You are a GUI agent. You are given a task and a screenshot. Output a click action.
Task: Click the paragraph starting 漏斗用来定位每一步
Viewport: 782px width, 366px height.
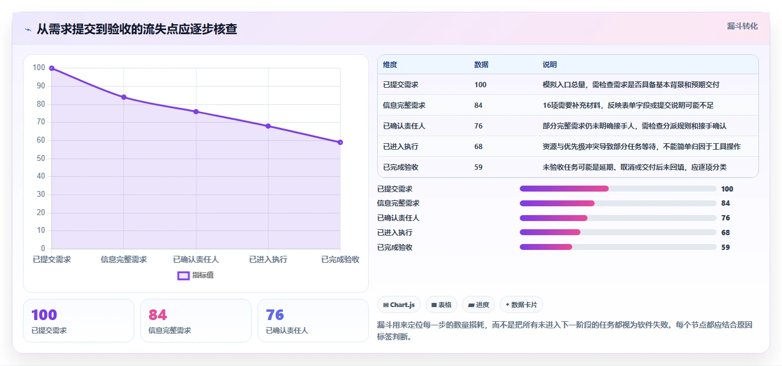click(565, 331)
